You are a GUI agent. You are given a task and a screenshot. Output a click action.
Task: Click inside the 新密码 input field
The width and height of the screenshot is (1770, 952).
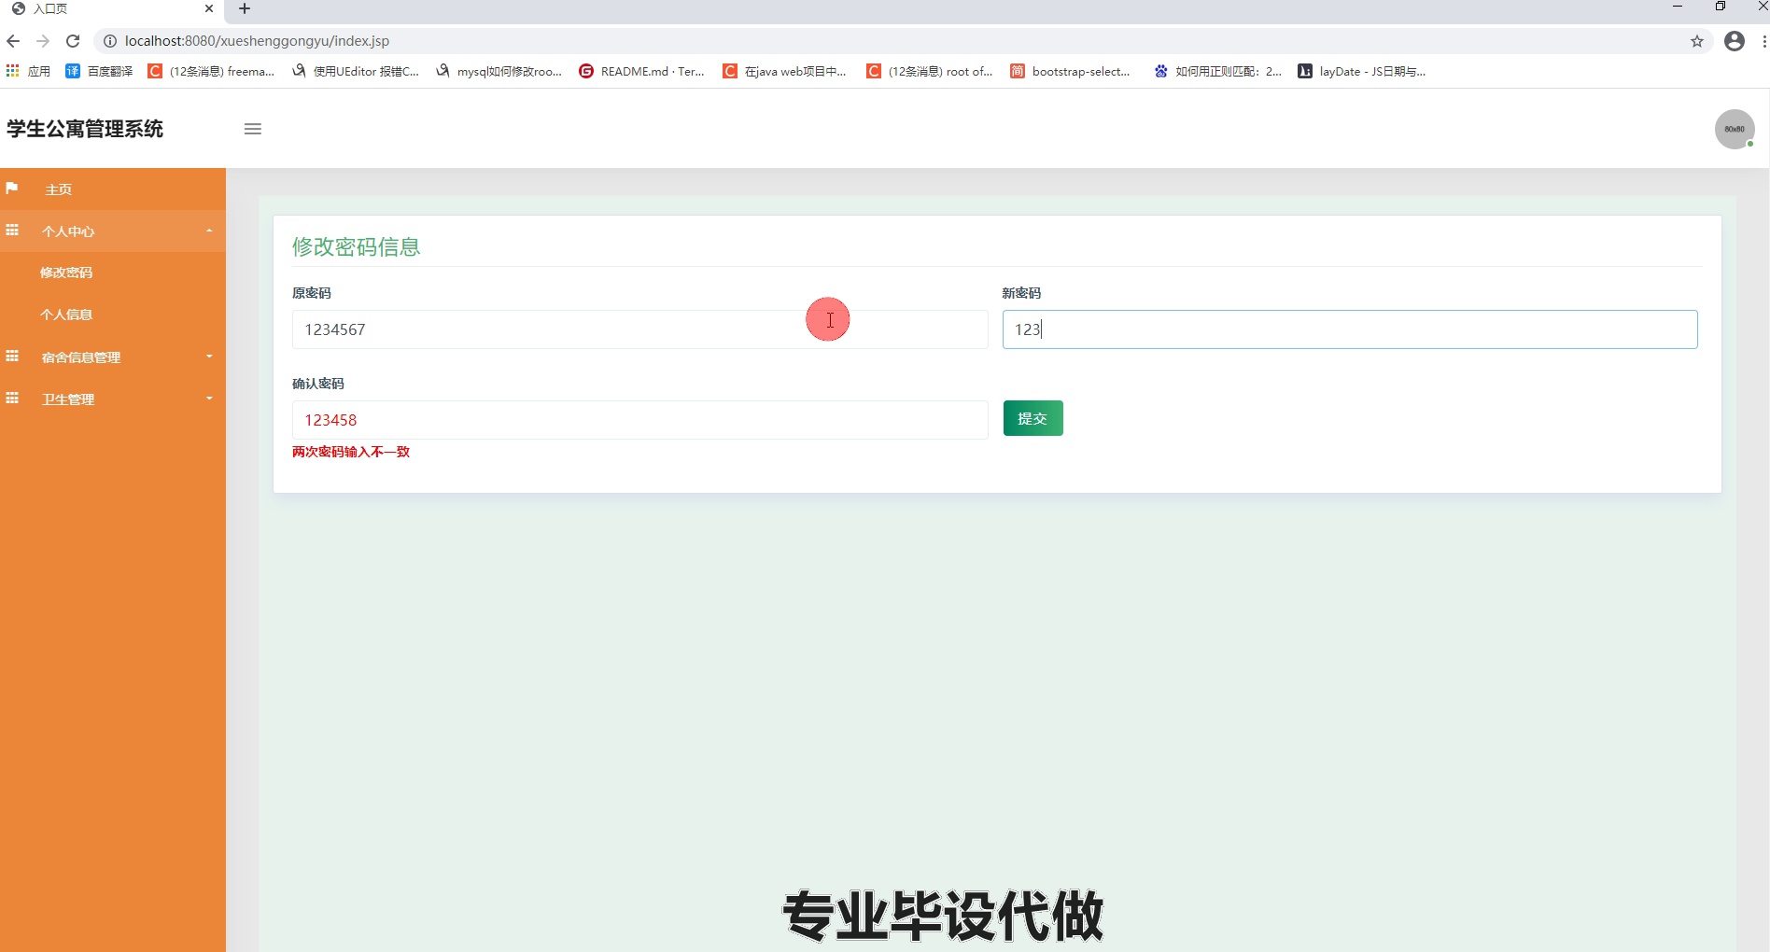(1349, 329)
